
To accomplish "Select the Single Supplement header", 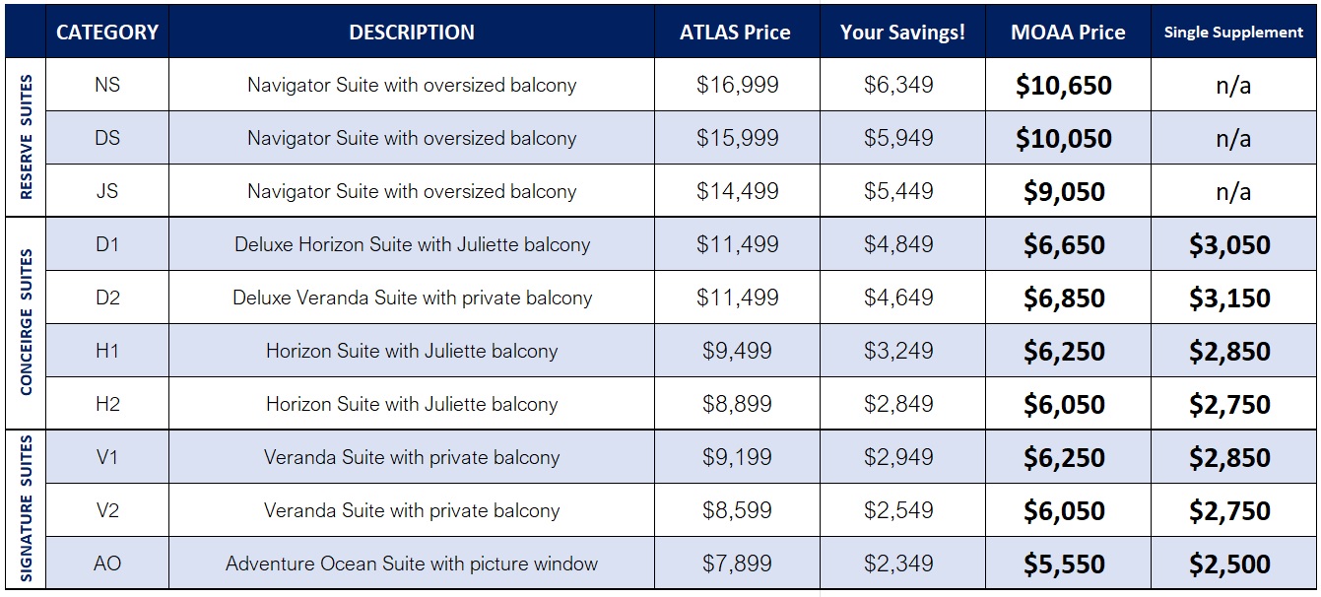I will 1233,32.
